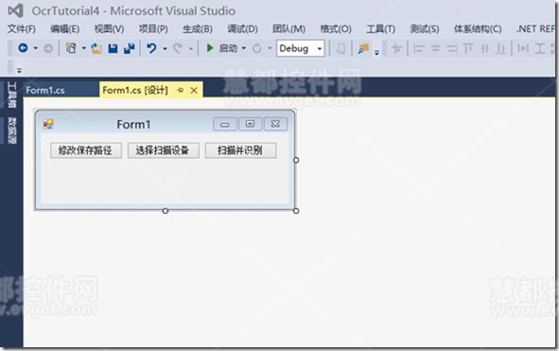Click the new project icon

tap(71, 48)
